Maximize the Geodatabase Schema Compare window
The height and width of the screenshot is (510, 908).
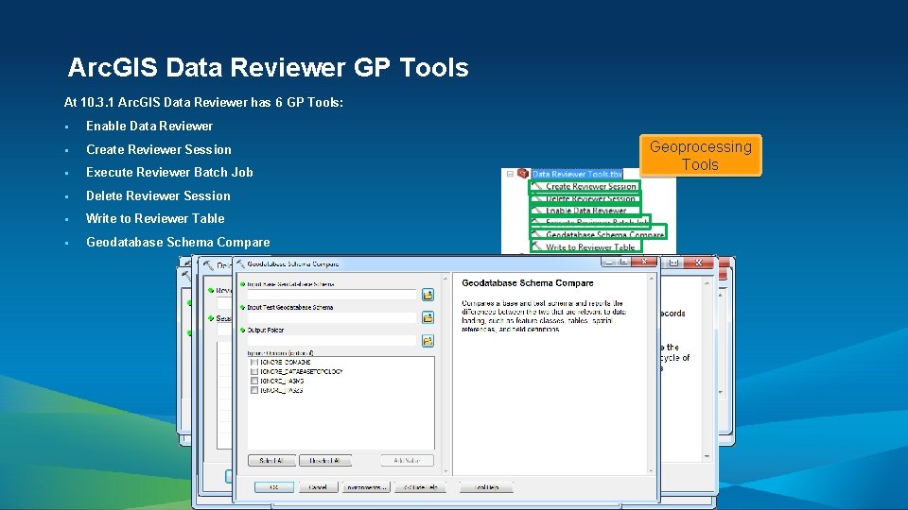pos(623,262)
